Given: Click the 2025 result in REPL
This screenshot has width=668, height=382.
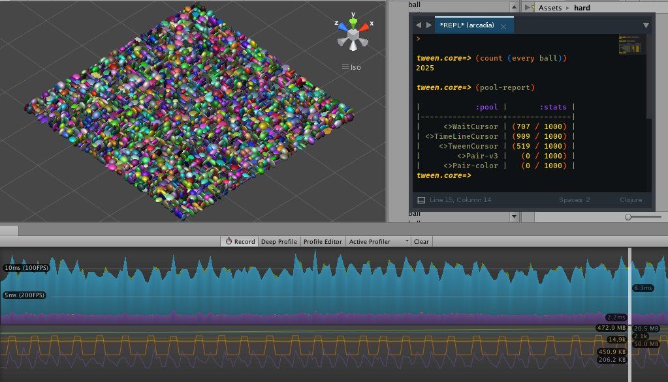Looking at the screenshot, I should click(x=425, y=68).
